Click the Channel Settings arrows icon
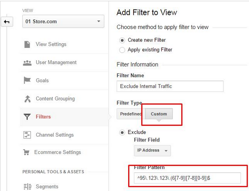The image size is (249, 191). pyautogui.click(x=27, y=135)
